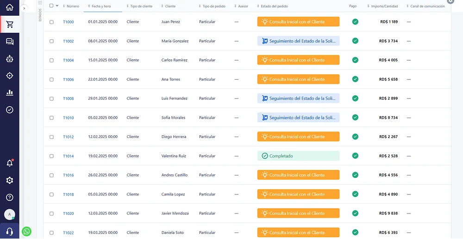463x239 pixels.
Task: Open Juan Perez's Consulta Inicial status dropdown
Action: coord(298,22)
